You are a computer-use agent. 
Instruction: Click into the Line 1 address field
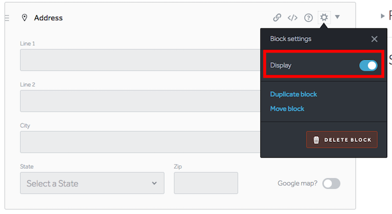click(x=140, y=60)
